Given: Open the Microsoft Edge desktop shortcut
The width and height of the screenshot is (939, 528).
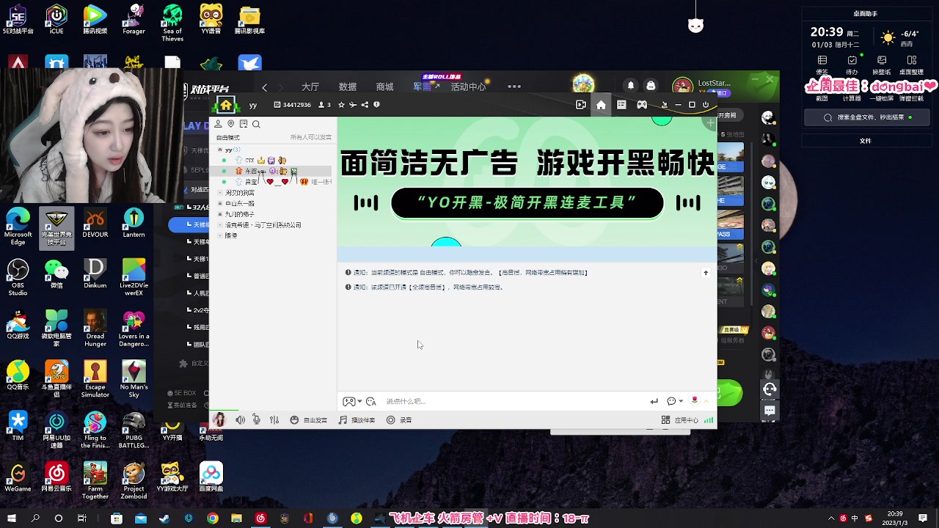Looking at the screenshot, I should 18,227.
